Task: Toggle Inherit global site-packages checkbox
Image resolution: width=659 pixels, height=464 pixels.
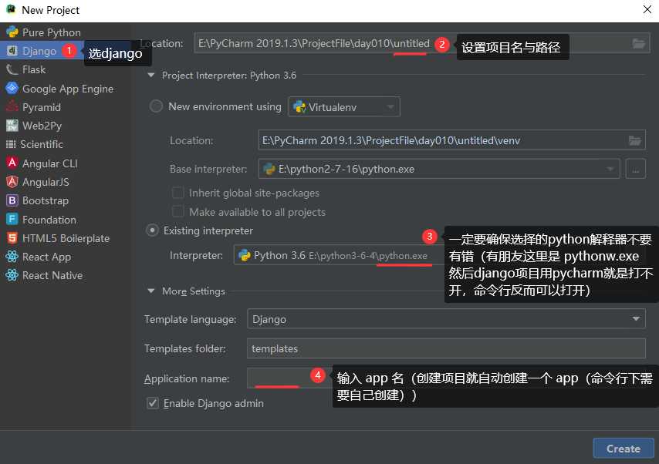Action: tap(177, 193)
